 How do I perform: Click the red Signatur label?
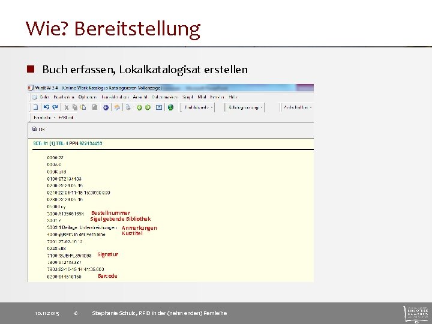point(108,254)
